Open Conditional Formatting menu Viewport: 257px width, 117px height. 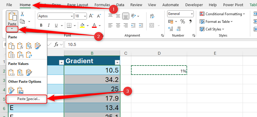222,14
